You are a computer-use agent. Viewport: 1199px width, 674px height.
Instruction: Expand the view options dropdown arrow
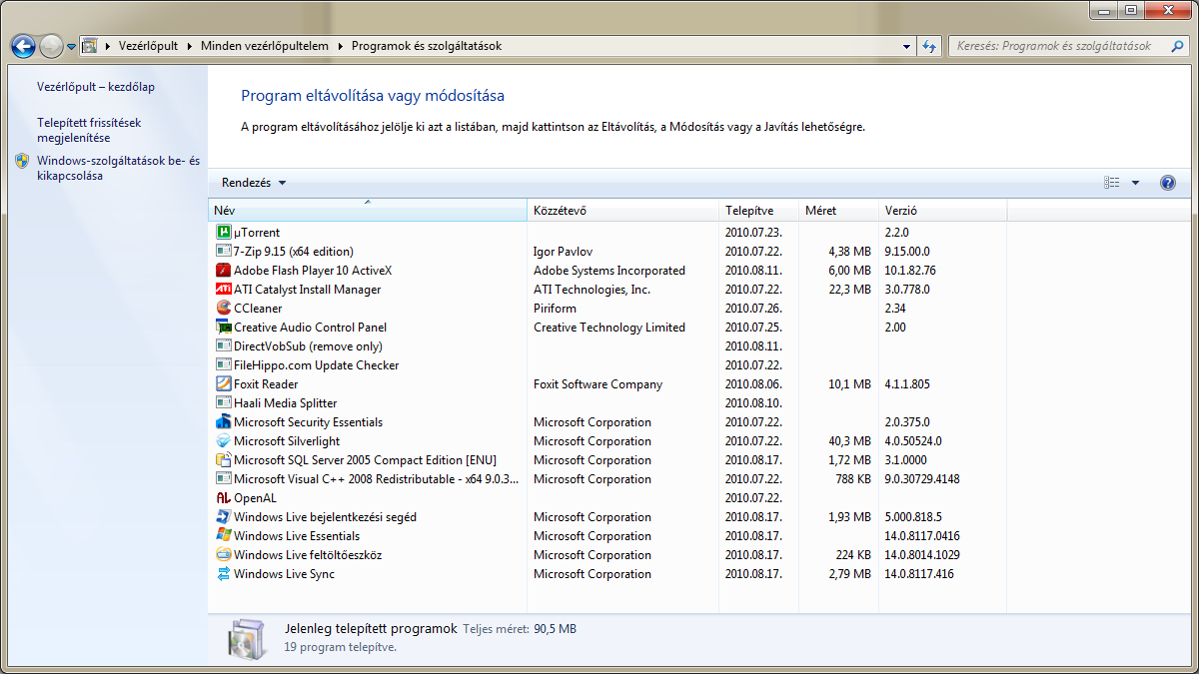1135,183
